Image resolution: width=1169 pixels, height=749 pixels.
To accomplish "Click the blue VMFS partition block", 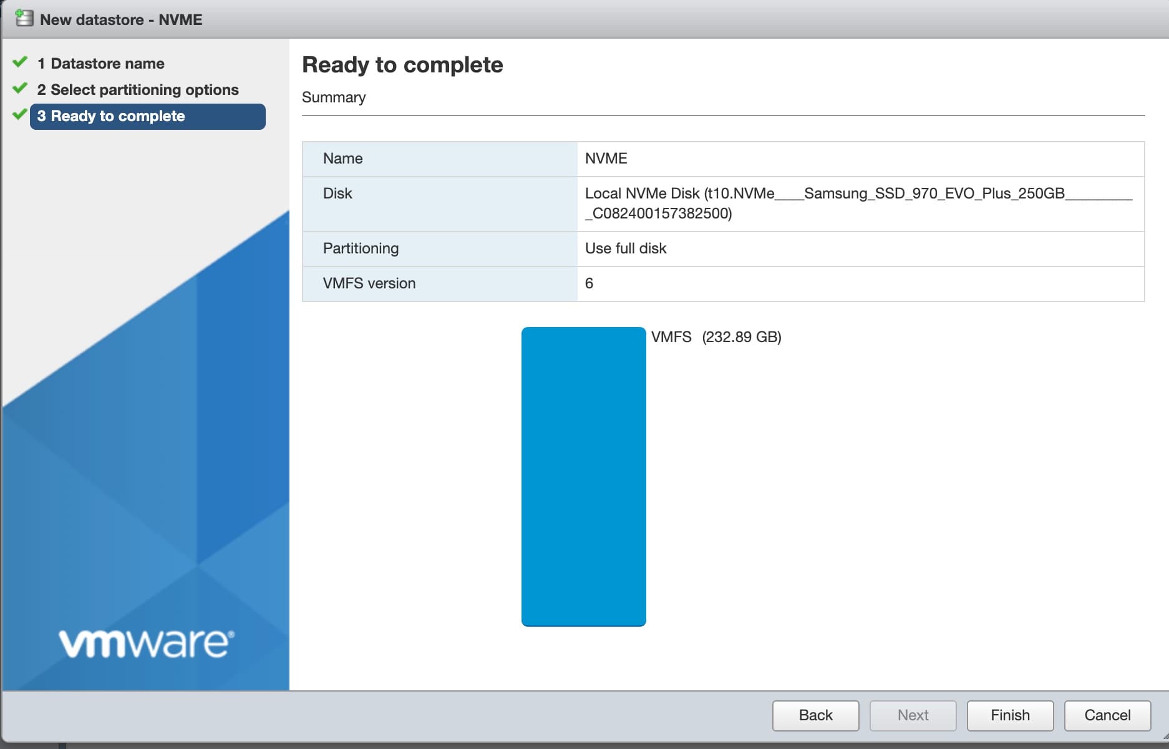I will click(x=583, y=476).
